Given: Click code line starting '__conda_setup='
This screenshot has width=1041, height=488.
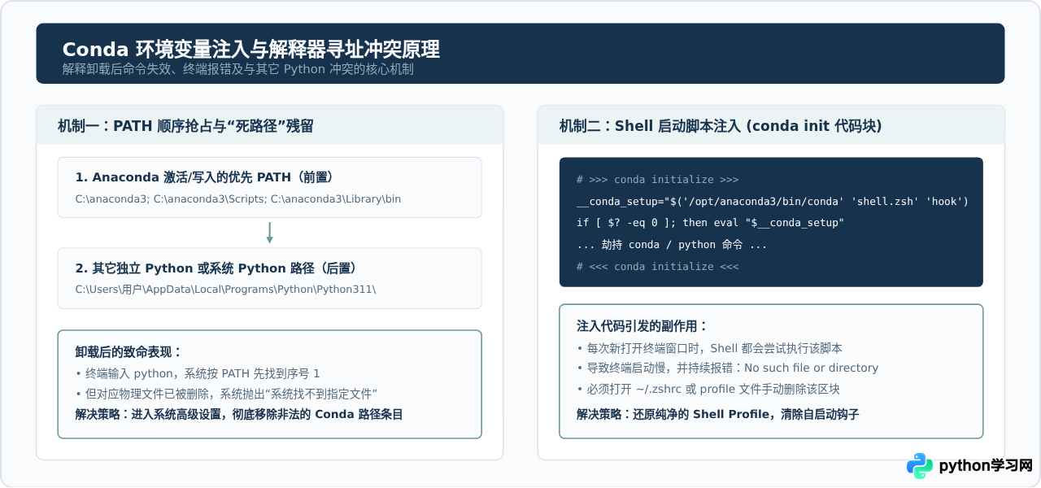Looking at the screenshot, I should (x=773, y=202).
